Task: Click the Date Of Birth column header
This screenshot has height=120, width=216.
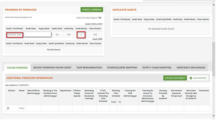Action: coord(33,92)
